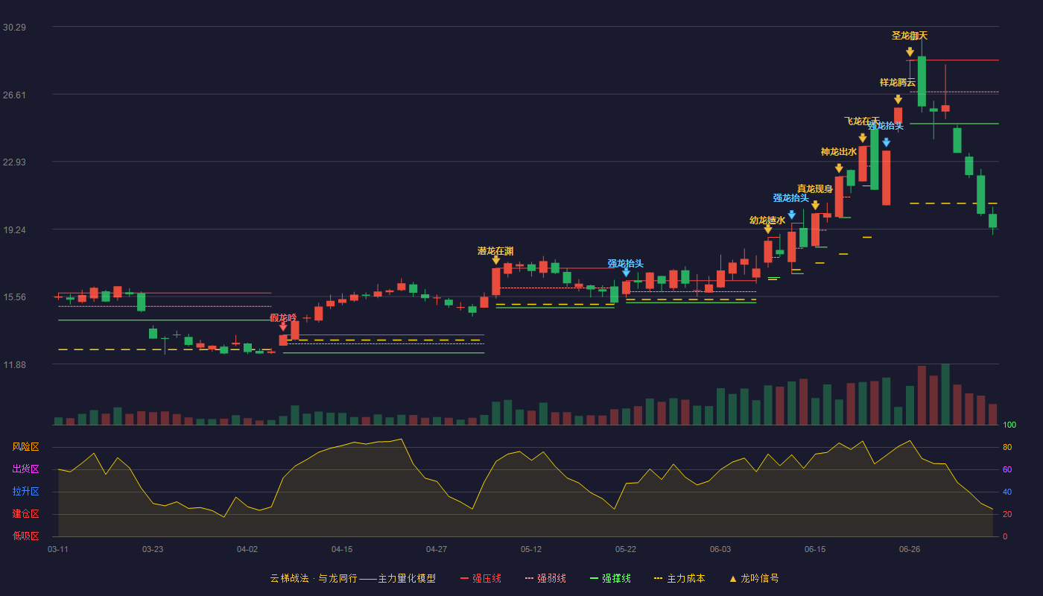Click the 建仓区 zone label
This screenshot has width=1043, height=596.
point(26,514)
